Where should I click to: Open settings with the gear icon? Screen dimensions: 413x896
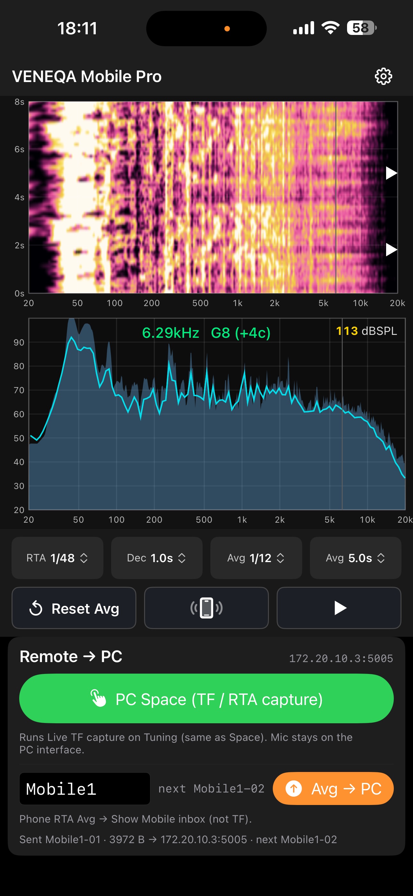(383, 76)
